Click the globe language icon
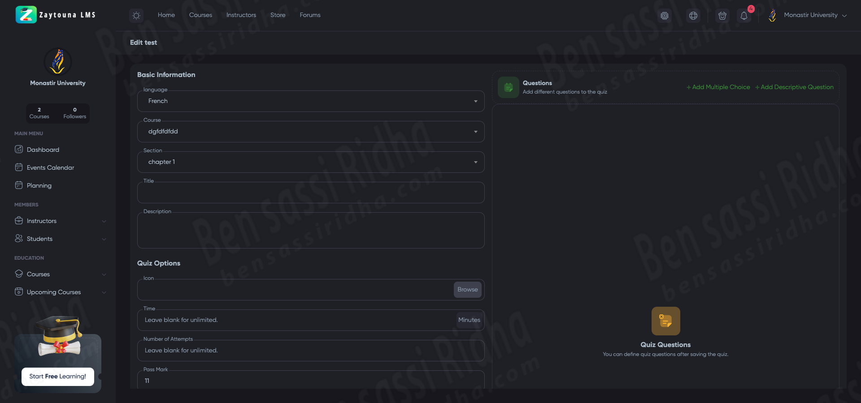Screen dimensions: 861x403 click(x=693, y=16)
